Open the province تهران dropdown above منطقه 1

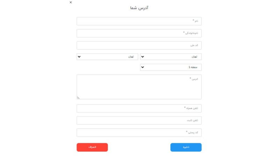[x=170, y=57]
